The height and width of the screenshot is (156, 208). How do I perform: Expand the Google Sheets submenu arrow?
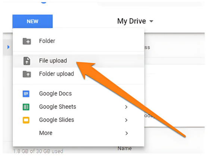tap(126, 107)
